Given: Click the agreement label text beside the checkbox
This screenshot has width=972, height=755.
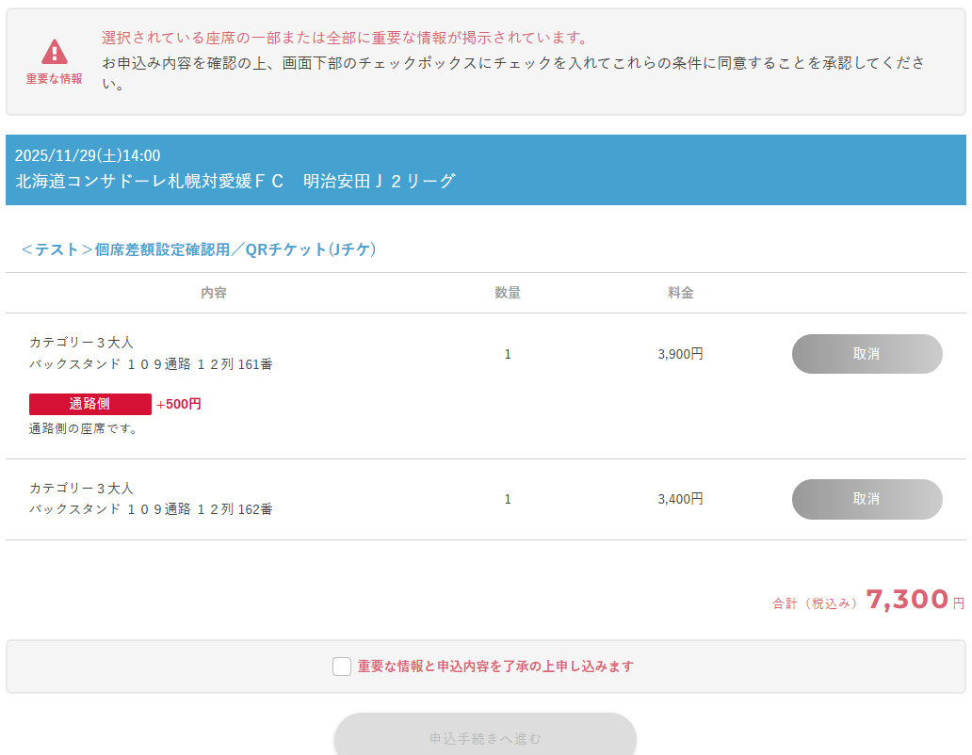Looking at the screenshot, I should tap(495, 667).
